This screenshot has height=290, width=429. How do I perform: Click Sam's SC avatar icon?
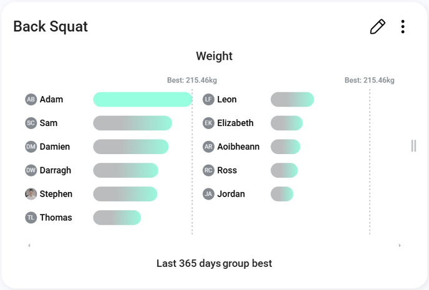point(31,123)
